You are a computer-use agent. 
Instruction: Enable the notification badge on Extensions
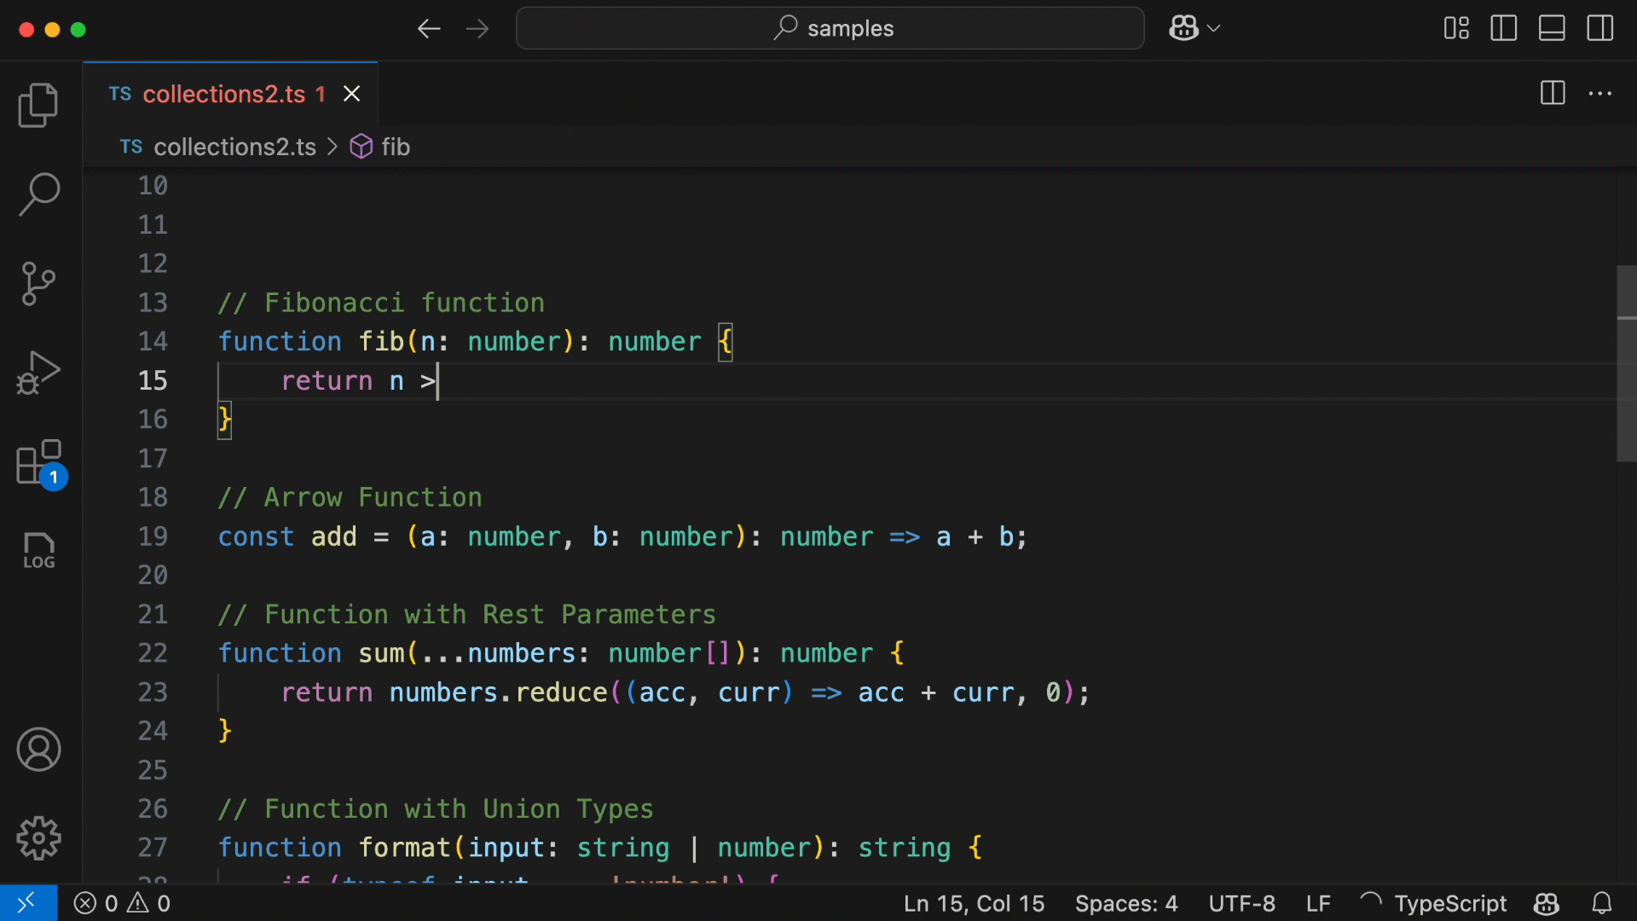[53, 476]
